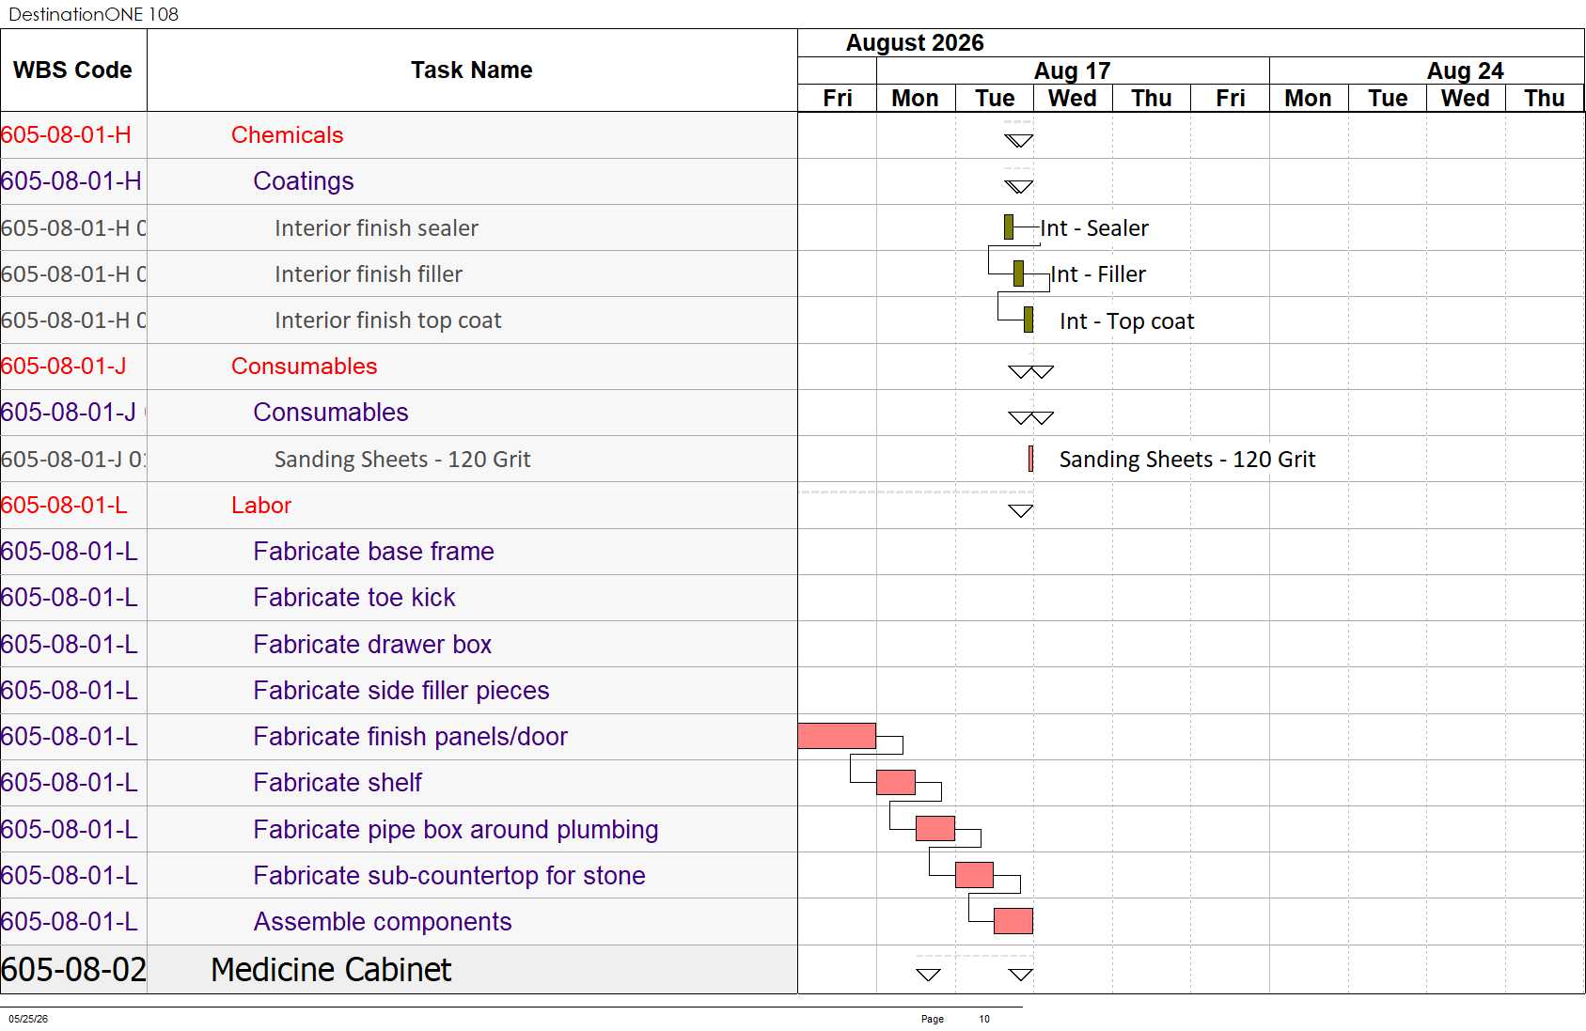Click the olive Interior finish sealer Gantt bar

point(1009,227)
